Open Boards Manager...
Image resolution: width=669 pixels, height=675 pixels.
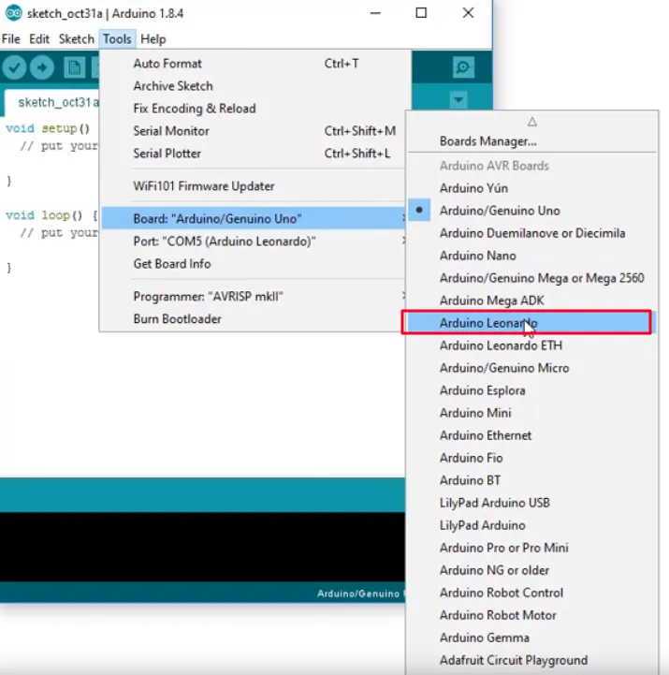(x=531, y=141)
